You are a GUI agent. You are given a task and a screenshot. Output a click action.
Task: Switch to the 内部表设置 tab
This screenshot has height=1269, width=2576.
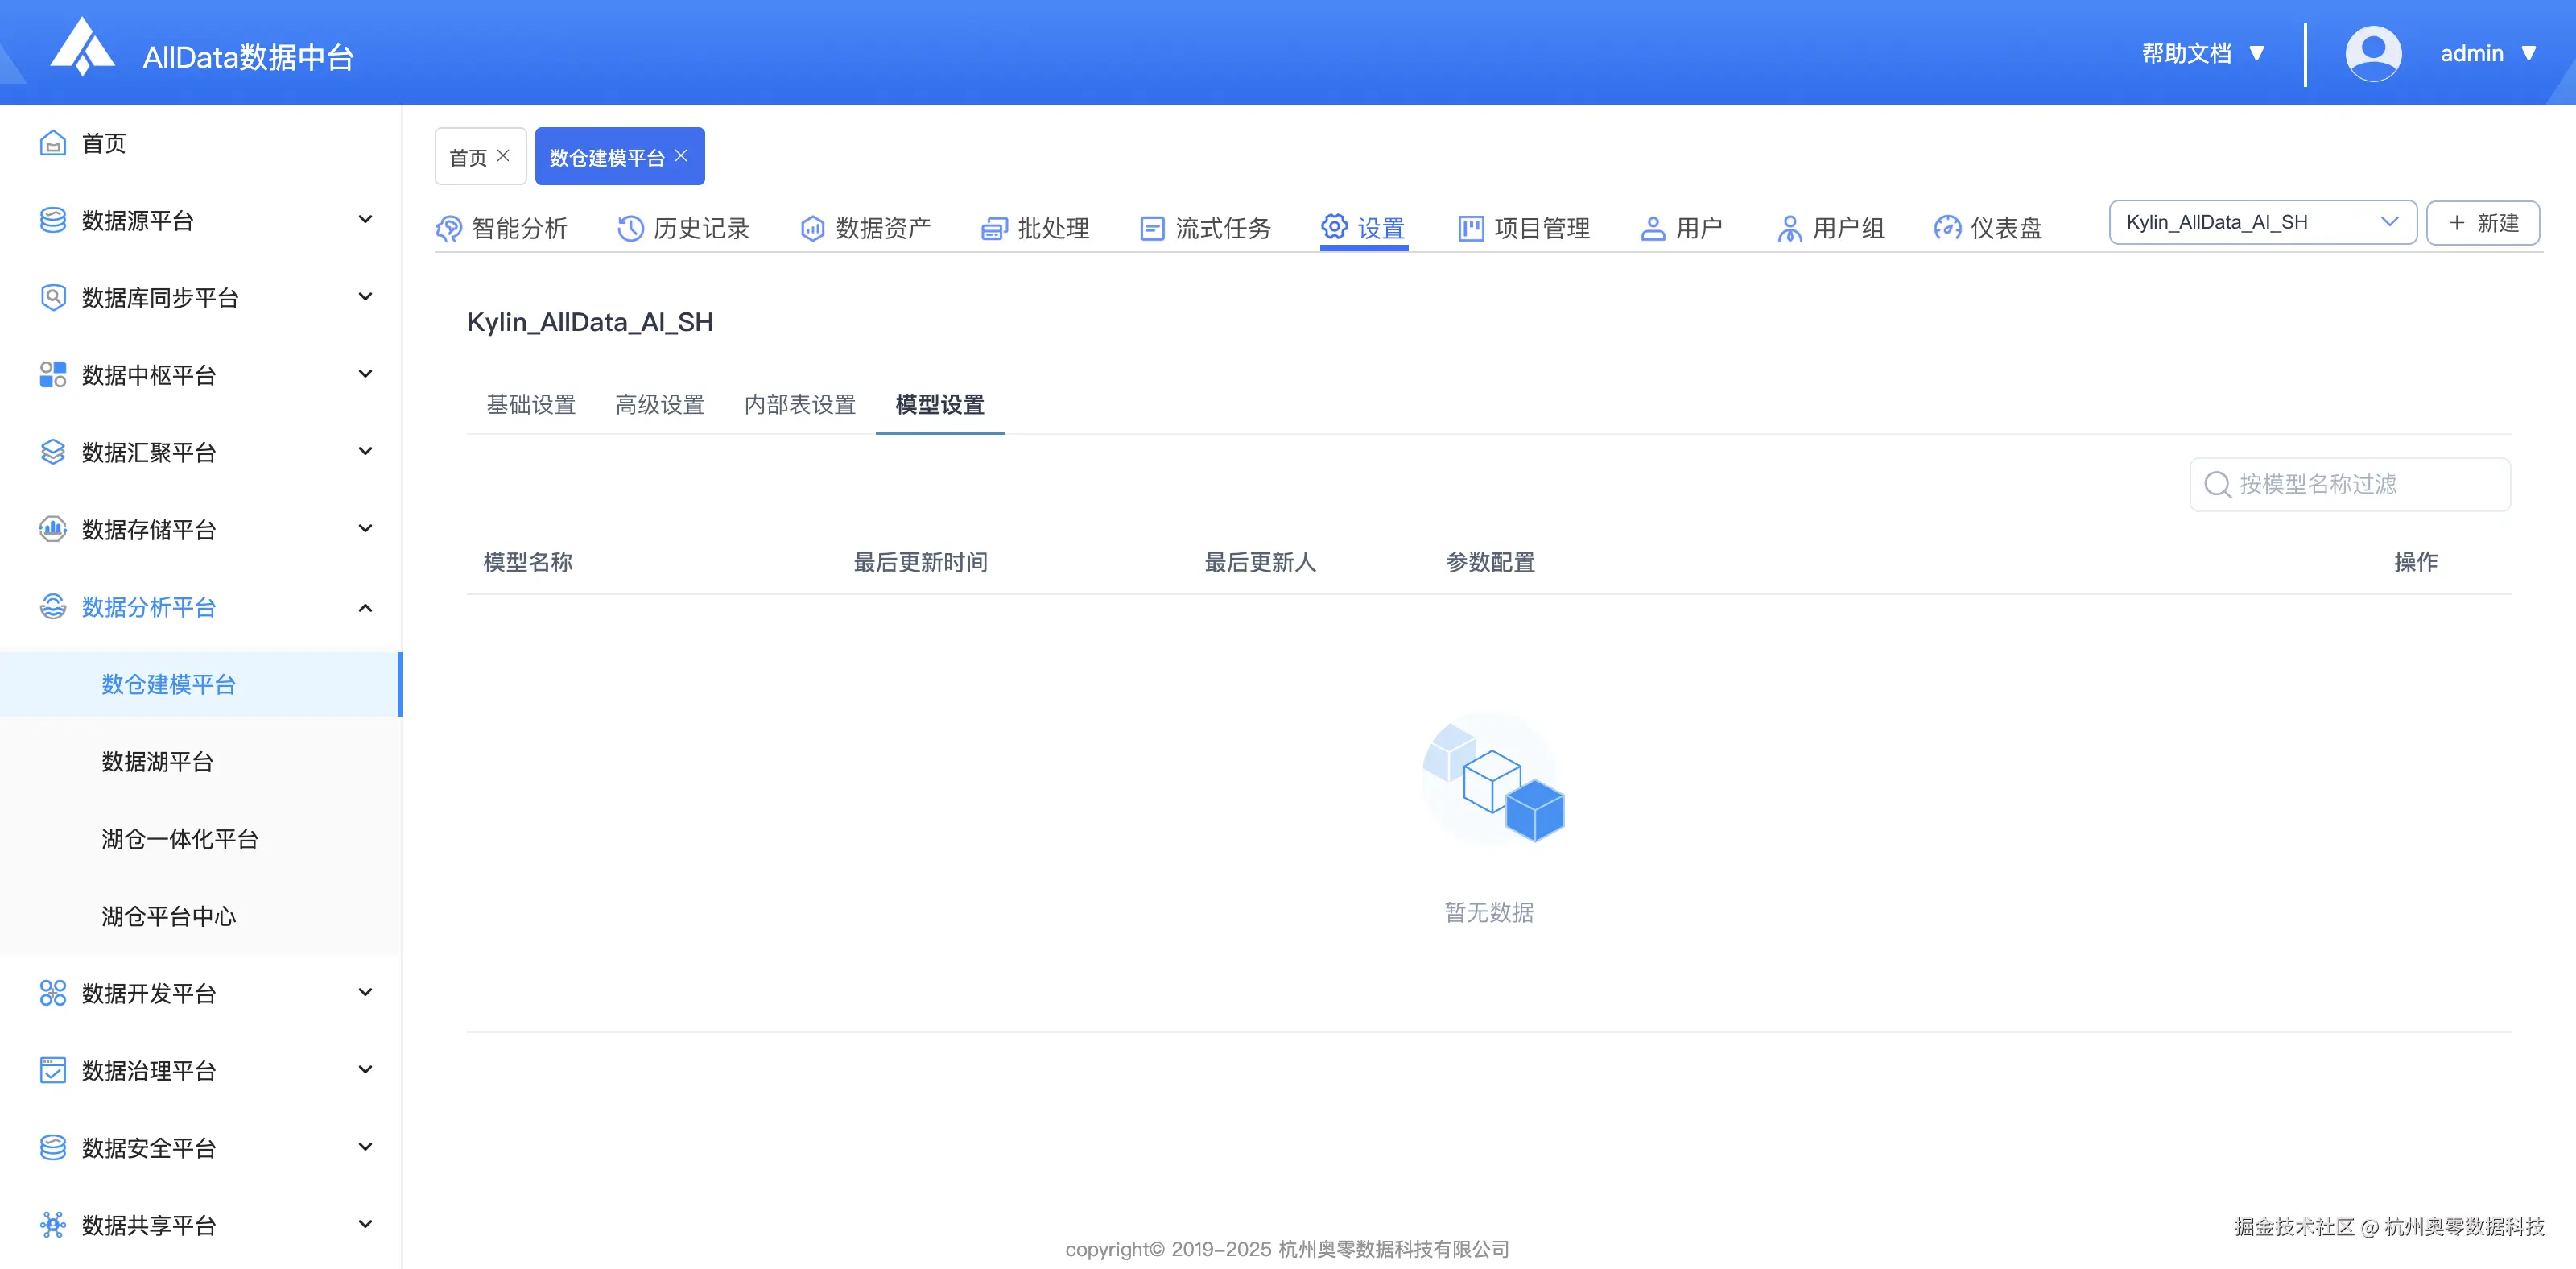point(799,404)
